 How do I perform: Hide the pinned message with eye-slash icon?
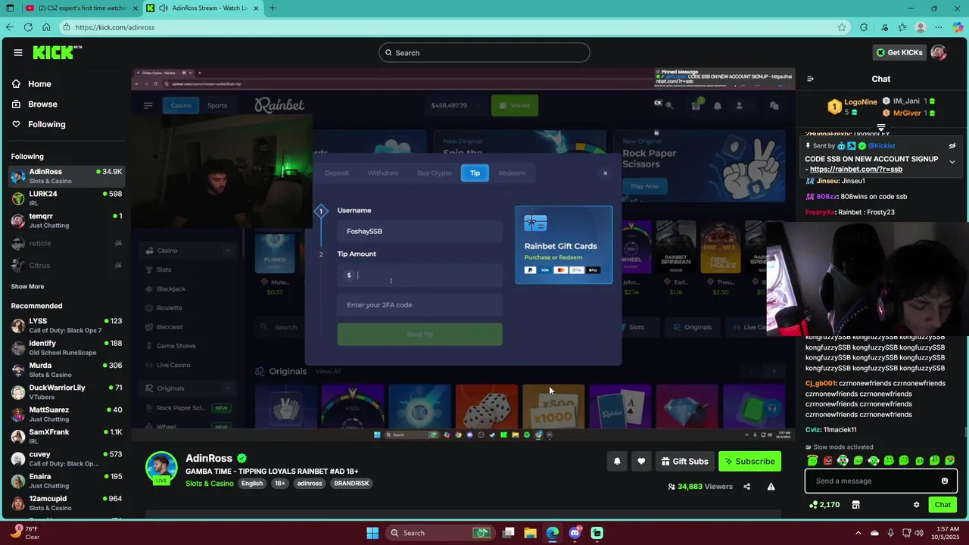point(952,146)
